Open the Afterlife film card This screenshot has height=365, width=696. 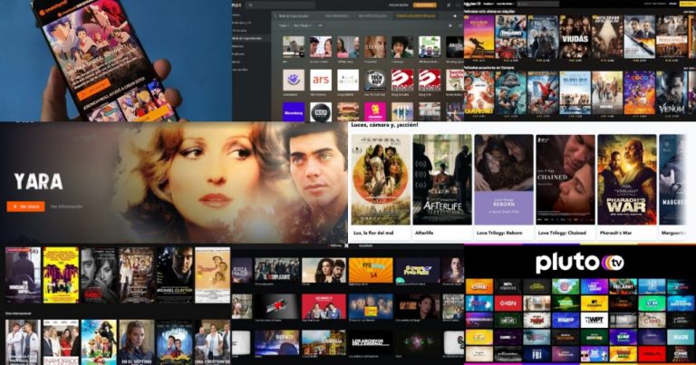click(x=442, y=187)
